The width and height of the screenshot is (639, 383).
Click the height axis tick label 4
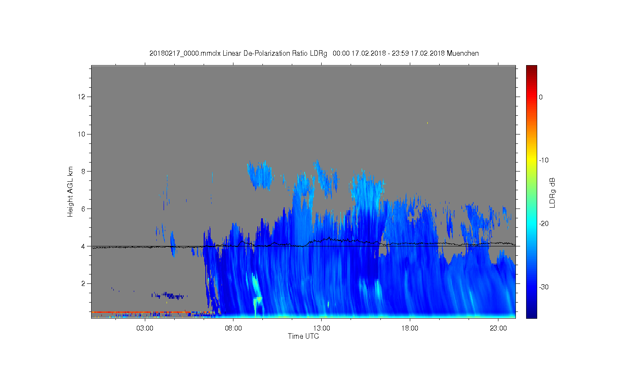click(84, 246)
